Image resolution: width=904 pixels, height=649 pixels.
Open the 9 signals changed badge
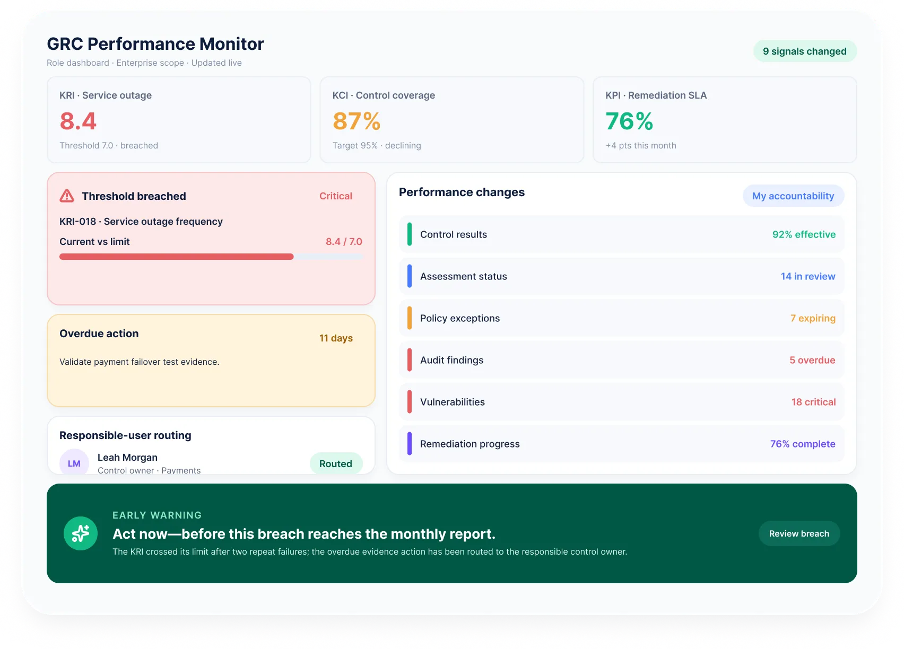pos(805,51)
